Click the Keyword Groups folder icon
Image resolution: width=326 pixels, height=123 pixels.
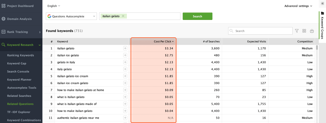click(323, 13)
